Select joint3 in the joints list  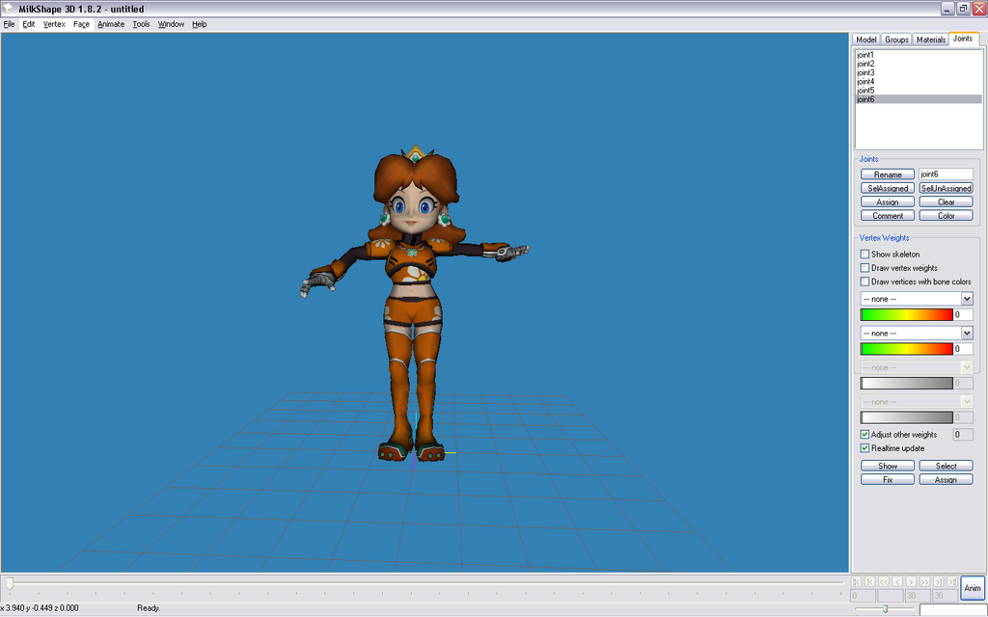(865, 72)
